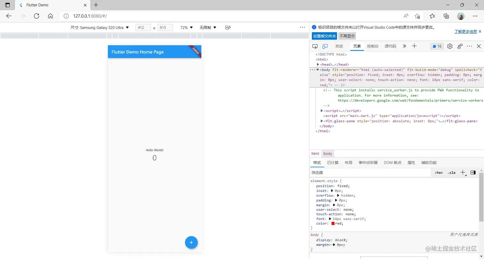Open customize DevTools menu

469,46
